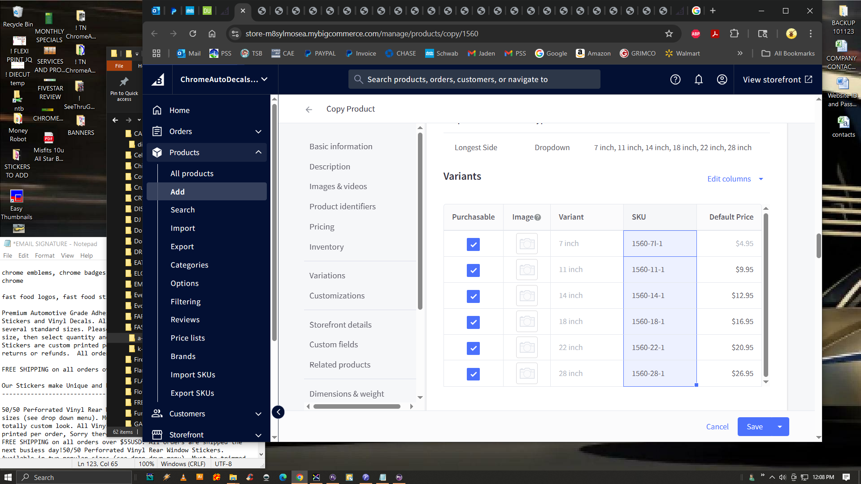Open File Explorer from the taskbar
Screen dimensions: 861x484
click(233, 477)
